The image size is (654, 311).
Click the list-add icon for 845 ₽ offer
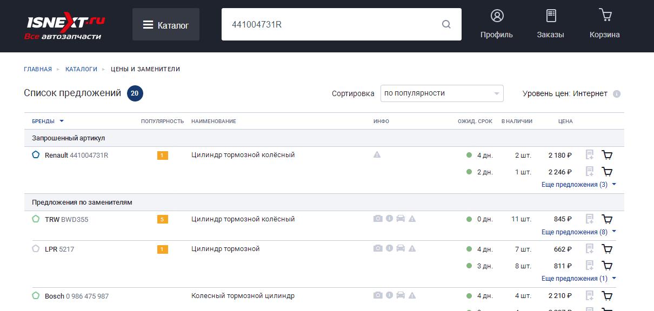(590, 219)
